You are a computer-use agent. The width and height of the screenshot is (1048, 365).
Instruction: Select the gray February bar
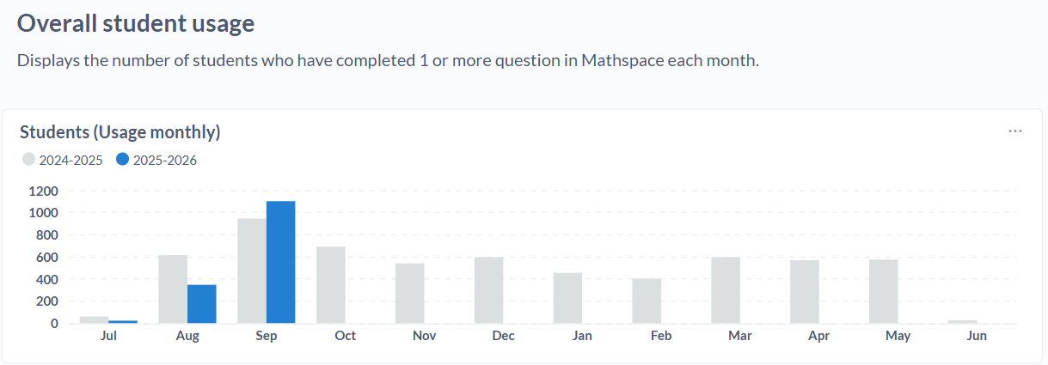647,301
